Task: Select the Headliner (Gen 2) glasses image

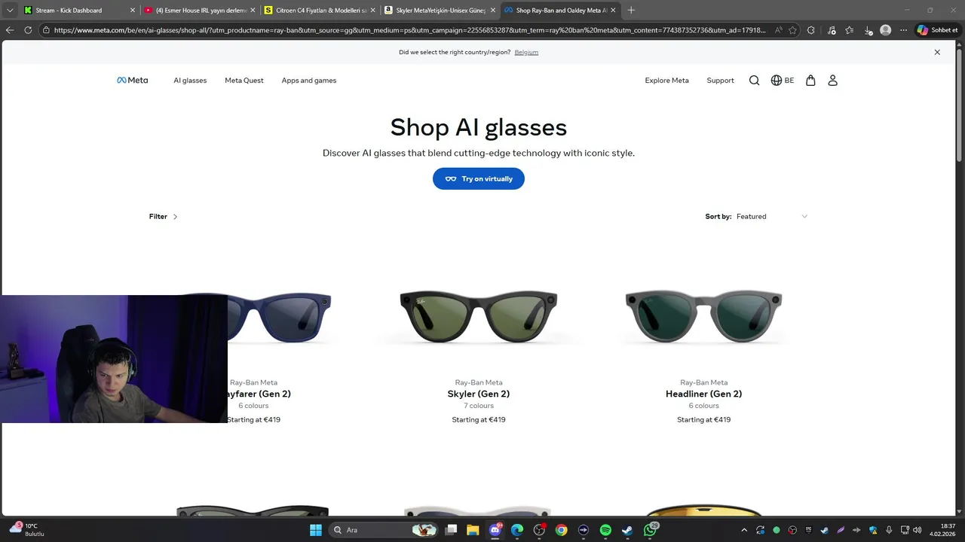Action: tap(704, 316)
